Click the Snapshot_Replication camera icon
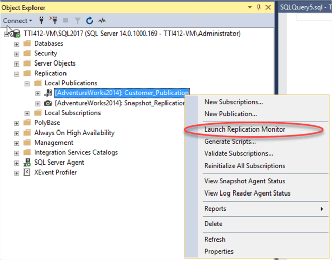 pos(48,103)
